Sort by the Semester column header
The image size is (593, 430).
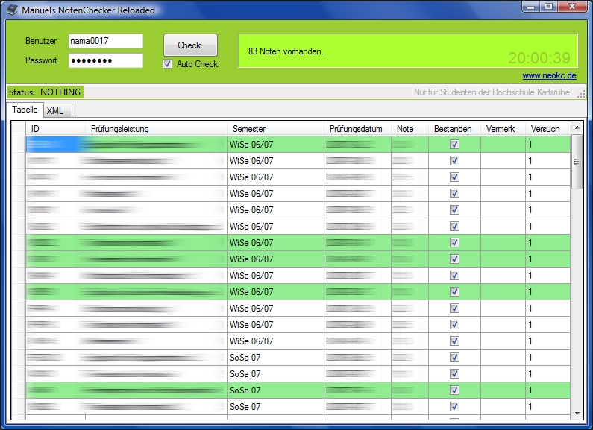coord(275,129)
